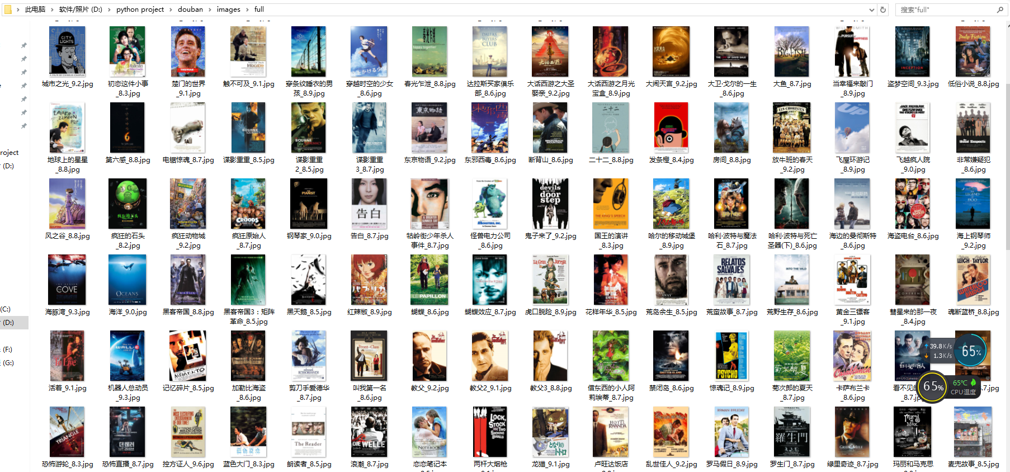Select 红辣椒_8.9.jpg poster

369,280
